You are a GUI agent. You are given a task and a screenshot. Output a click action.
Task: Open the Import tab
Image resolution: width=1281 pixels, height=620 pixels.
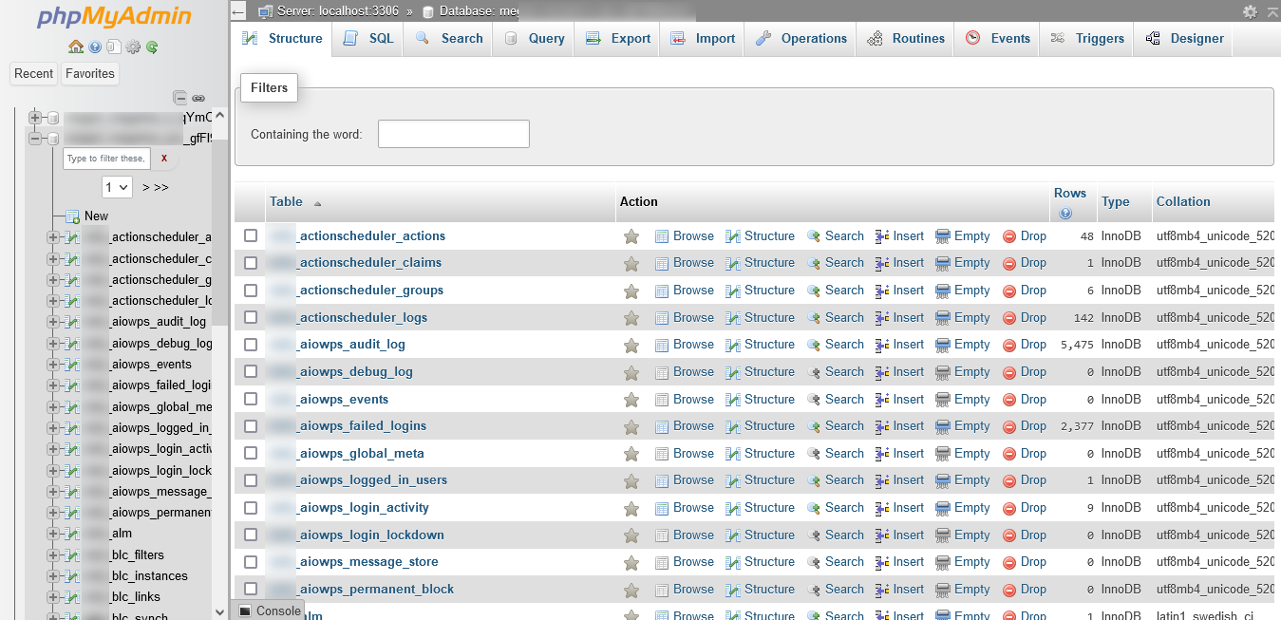click(x=703, y=39)
